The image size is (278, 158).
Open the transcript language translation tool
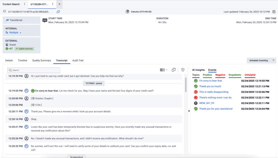coord(163,70)
